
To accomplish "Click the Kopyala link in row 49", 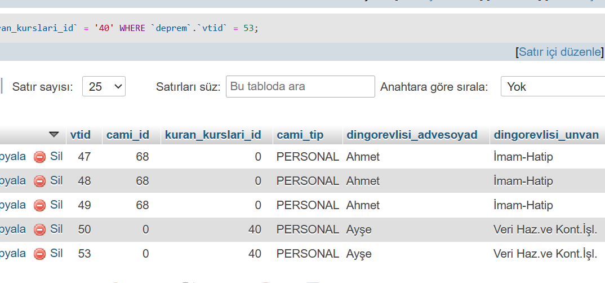I will (13, 205).
